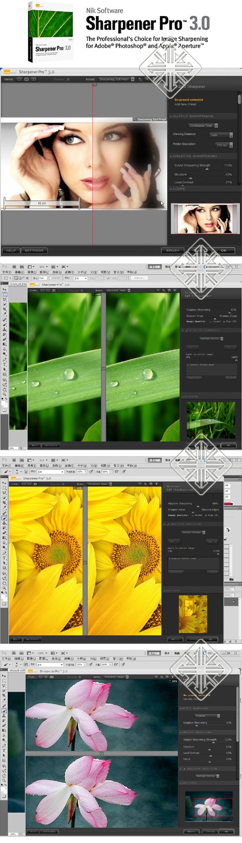
Task: Open 文件 menu in leaf Photoshop window
Action: tap(7, 272)
